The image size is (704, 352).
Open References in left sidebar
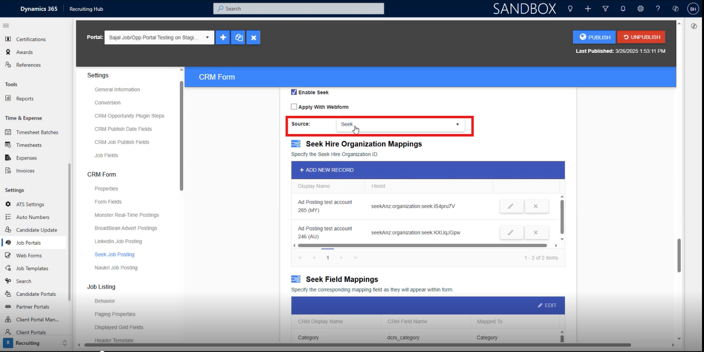28,65
